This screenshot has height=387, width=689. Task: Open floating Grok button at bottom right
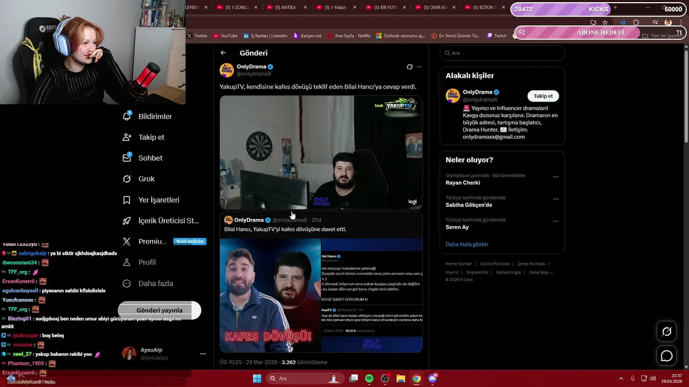(x=666, y=332)
